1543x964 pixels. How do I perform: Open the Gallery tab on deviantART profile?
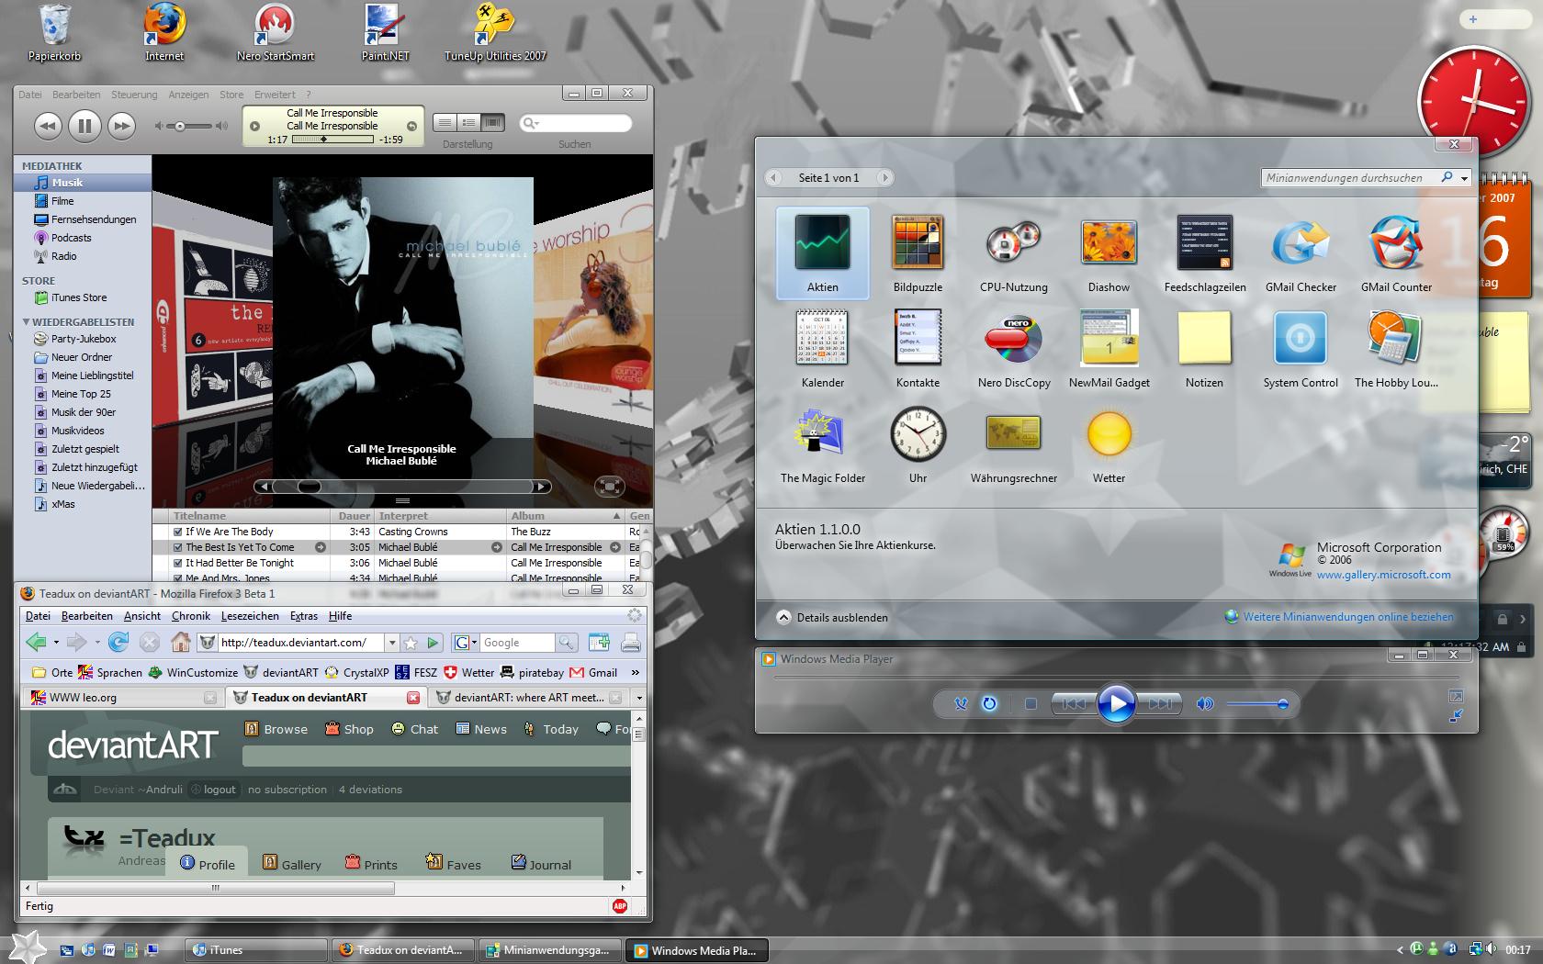coord(292,864)
